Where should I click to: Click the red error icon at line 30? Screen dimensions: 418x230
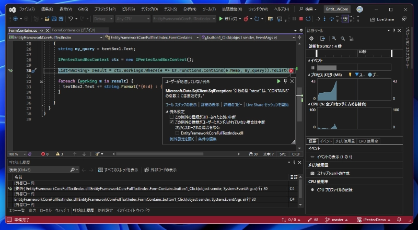point(291,70)
